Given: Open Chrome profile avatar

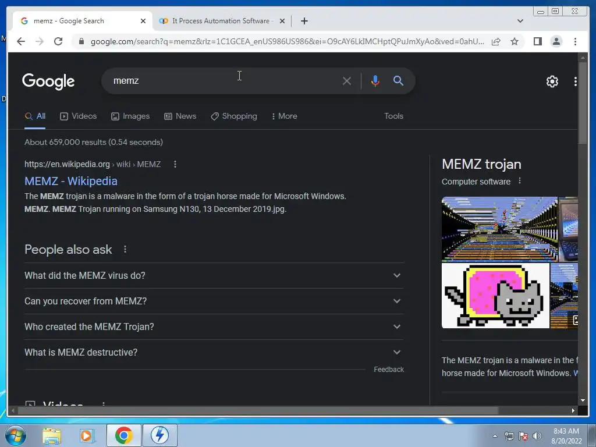Looking at the screenshot, I should pos(556,41).
